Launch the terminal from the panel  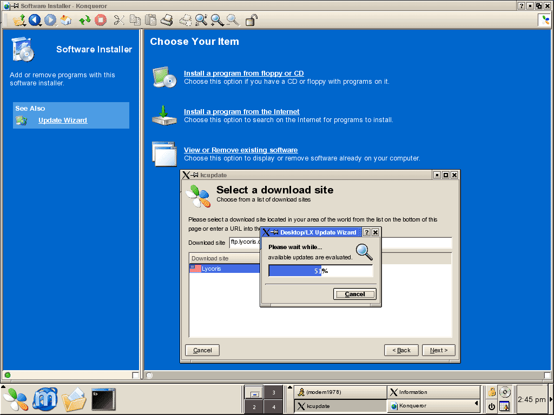point(103,400)
